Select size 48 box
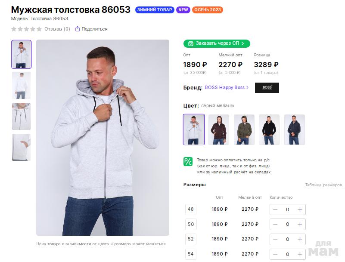 (191, 210)
